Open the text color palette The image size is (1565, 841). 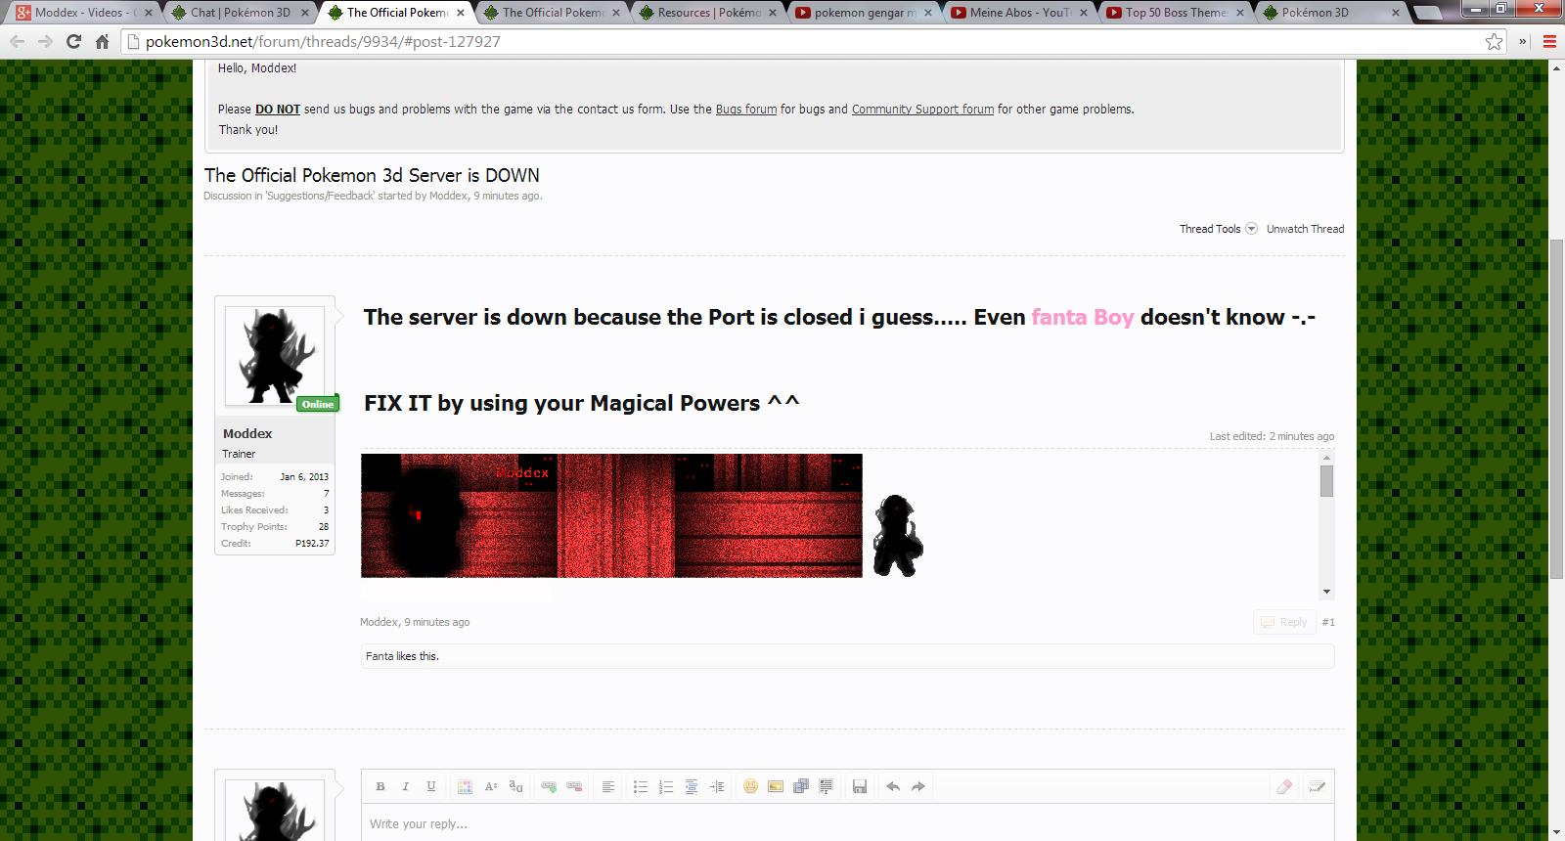coord(465,786)
